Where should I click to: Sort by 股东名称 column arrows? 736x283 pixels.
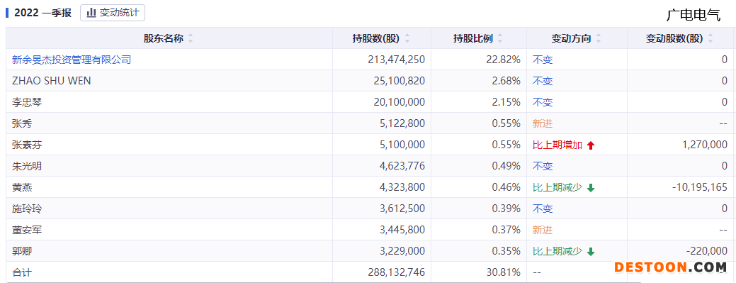pyautogui.click(x=191, y=39)
